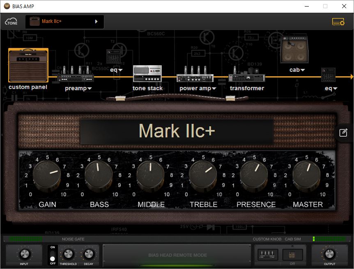
Task: Click the edit panel pencil icon
Action: 343,132
